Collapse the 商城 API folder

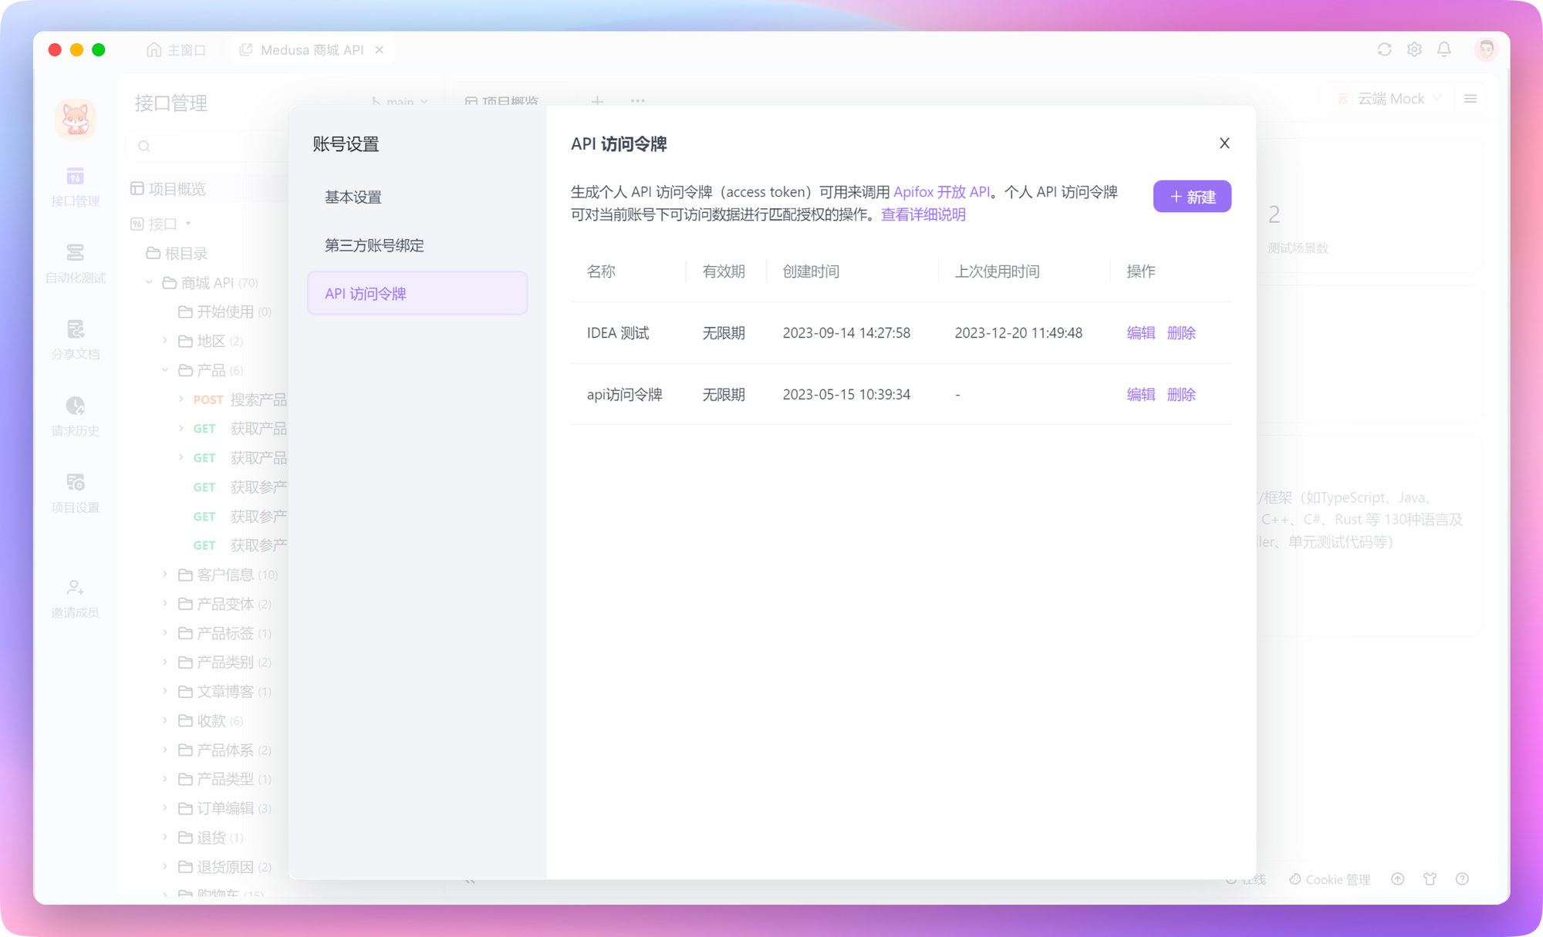(149, 283)
